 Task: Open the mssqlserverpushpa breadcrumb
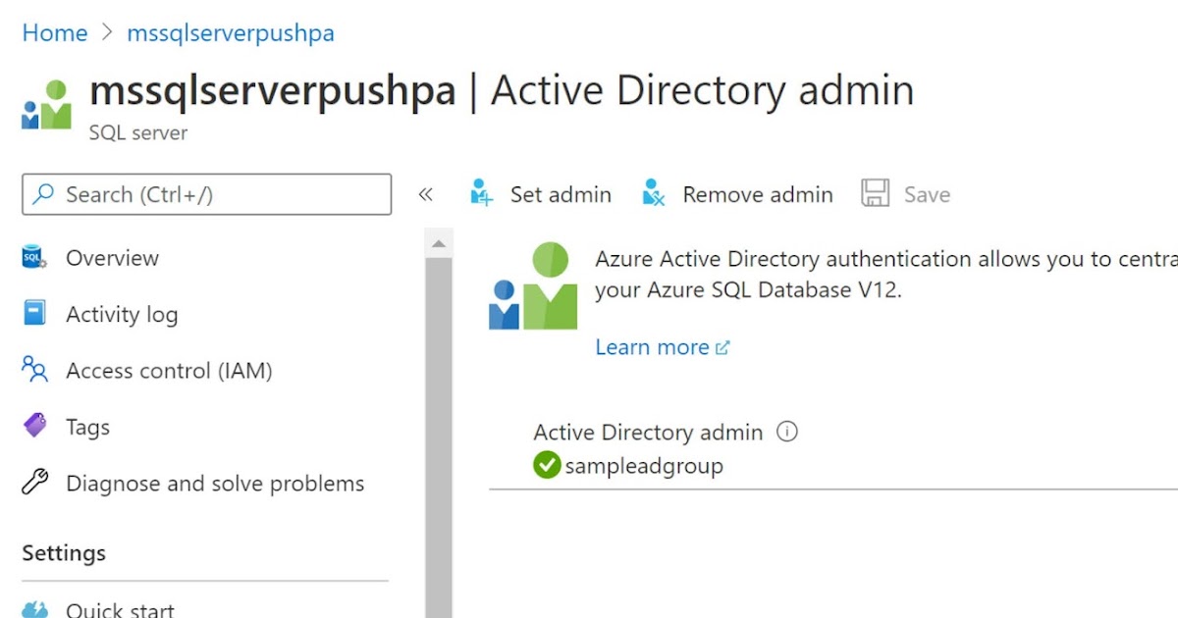[231, 32]
